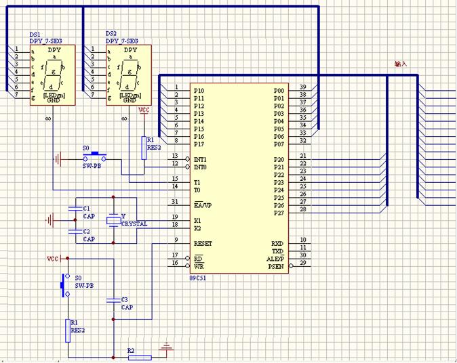Select capacitor C2 symbol
The height and width of the screenshot is (363, 457).
click(75, 232)
